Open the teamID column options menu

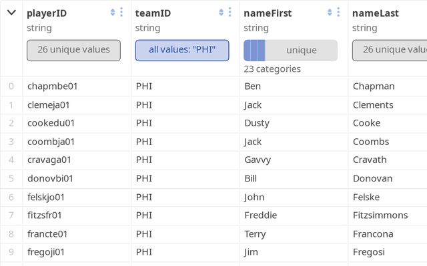[230, 13]
